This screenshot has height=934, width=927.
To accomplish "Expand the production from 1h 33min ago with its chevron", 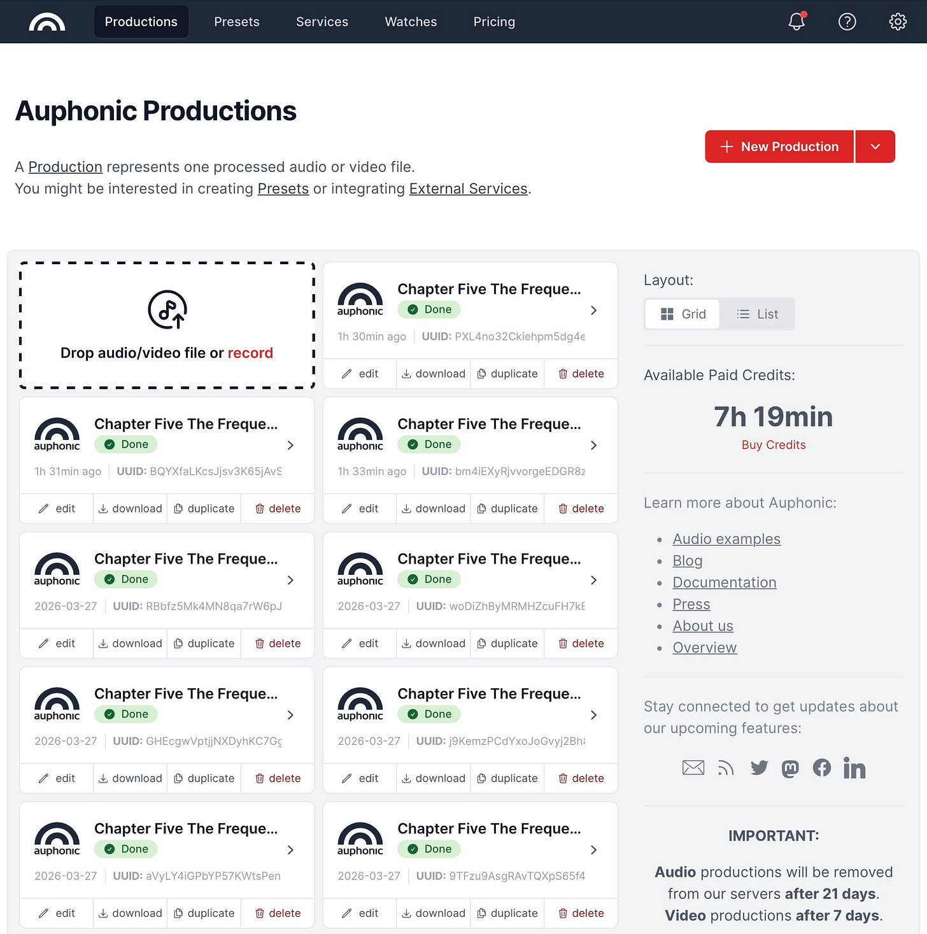I will 593,445.
